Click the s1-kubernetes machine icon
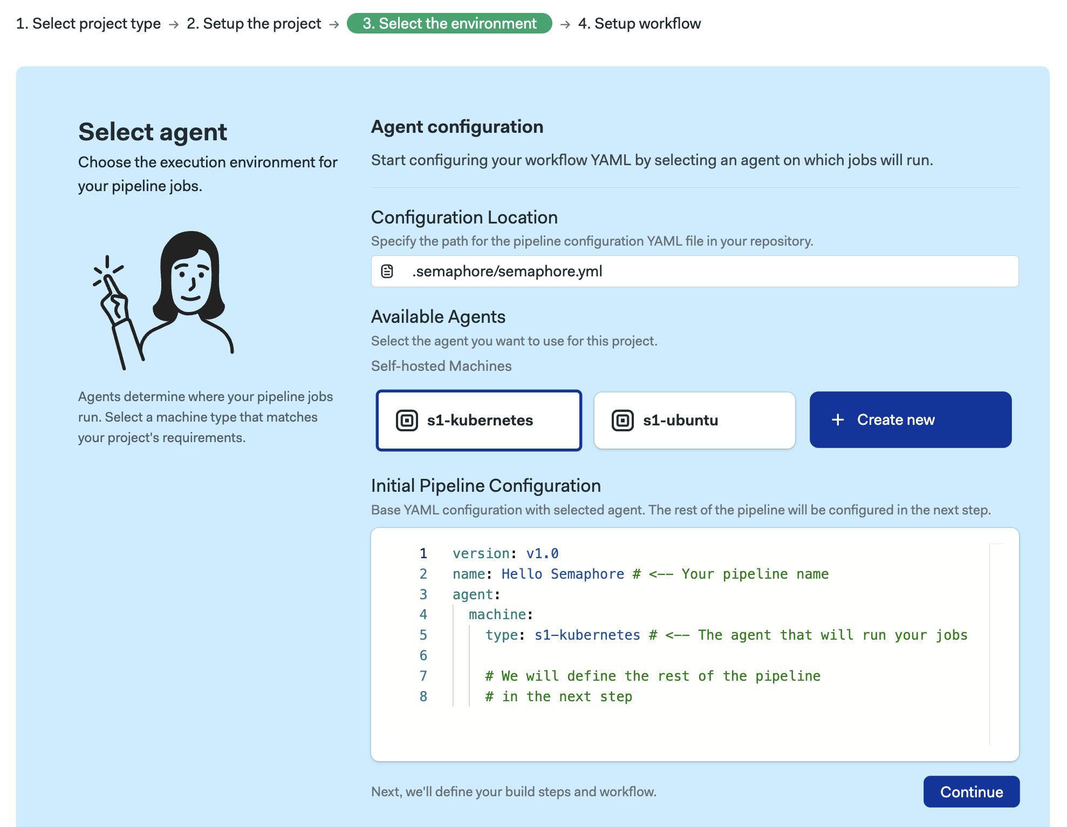The width and height of the screenshot is (1067, 827). coord(407,420)
